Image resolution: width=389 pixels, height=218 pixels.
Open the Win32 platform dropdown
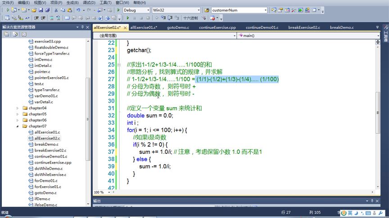coord(199,10)
